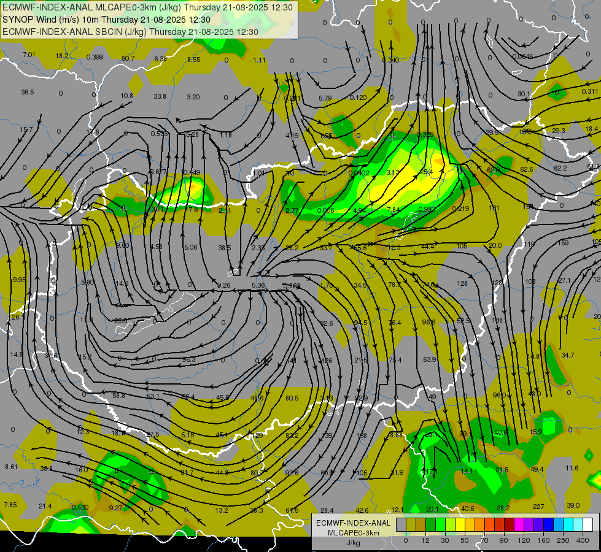The width and height of the screenshot is (601, 552).
Task: Click map value 0.430
Action: 80,507
